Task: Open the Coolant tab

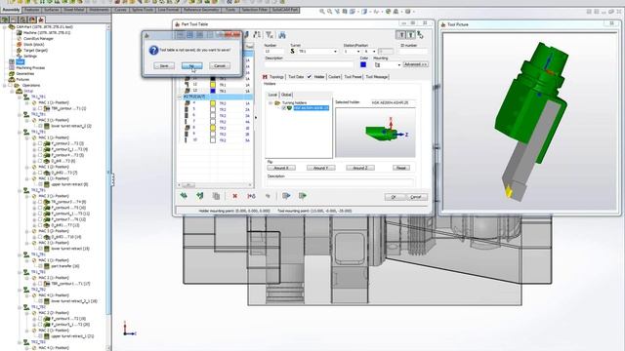Action: pyautogui.click(x=334, y=77)
